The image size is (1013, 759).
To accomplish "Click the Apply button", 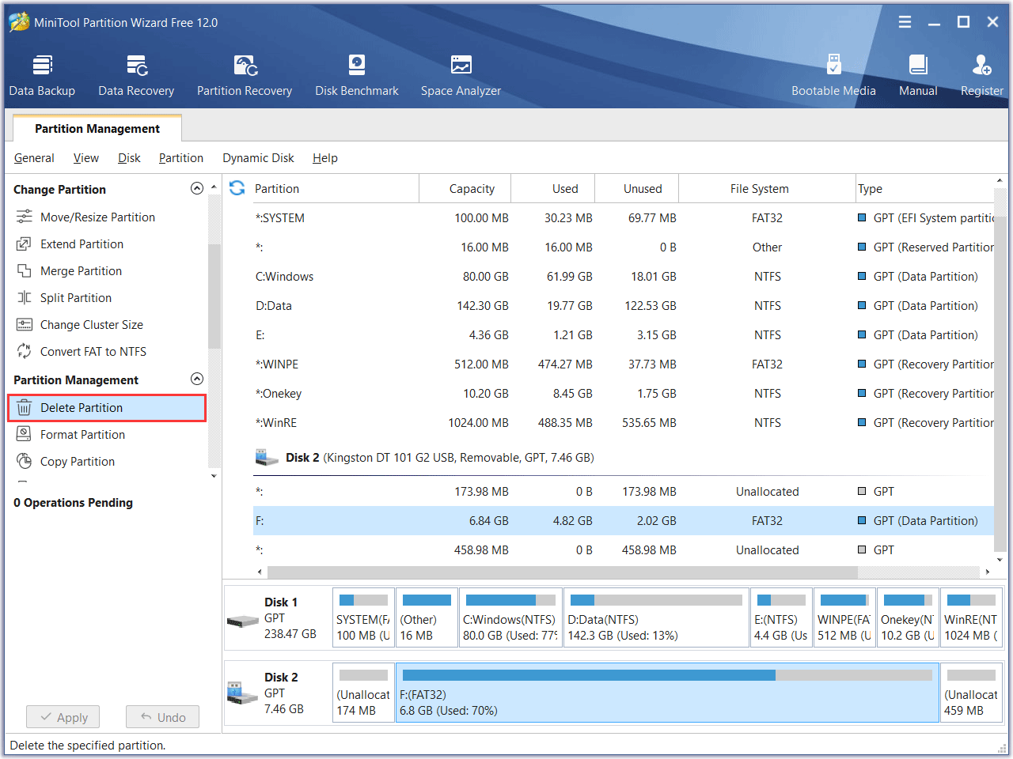I will tap(63, 717).
